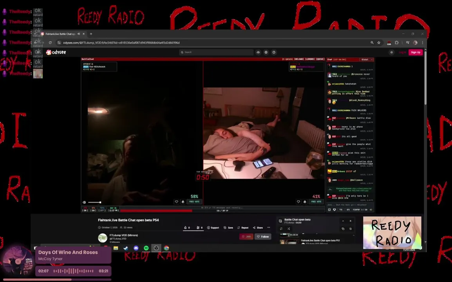Open the FTLdump VOD (Mirrors) channel link
452x282 pixels.
pos(124,235)
